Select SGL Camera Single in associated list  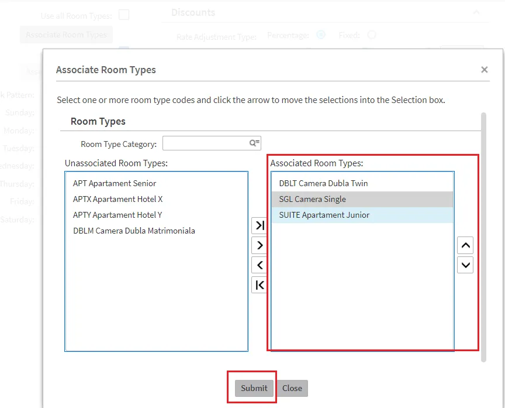click(362, 199)
